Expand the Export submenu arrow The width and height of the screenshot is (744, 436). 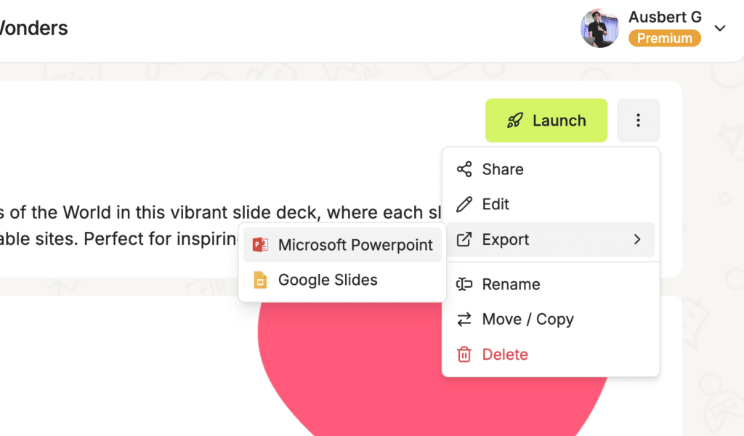point(637,240)
